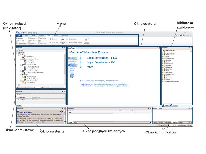
Task: Click the Active Blocks icon in Navigator
Action: point(25,61)
